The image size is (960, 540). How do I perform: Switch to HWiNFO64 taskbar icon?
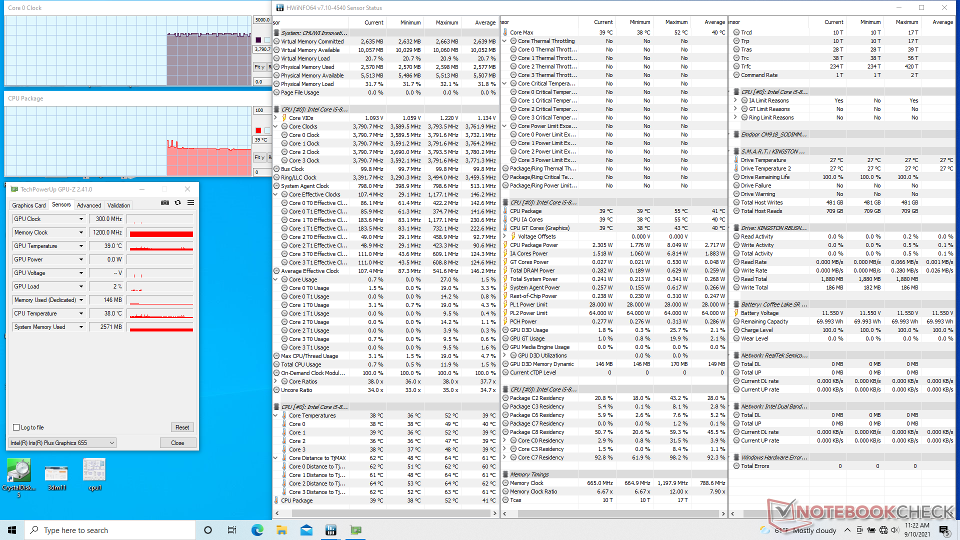[330, 530]
